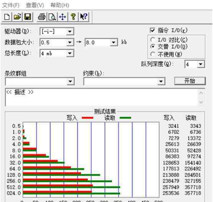Select the I/O 对比 radio option
Screen dimensions: 213x202
[x=152, y=40]
